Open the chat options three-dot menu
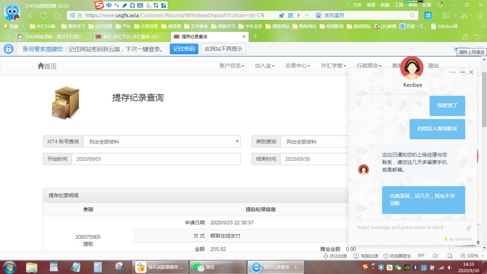The image size is (487, 274). 452,72
